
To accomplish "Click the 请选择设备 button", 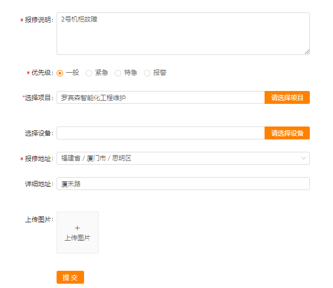I will point(287,133).
